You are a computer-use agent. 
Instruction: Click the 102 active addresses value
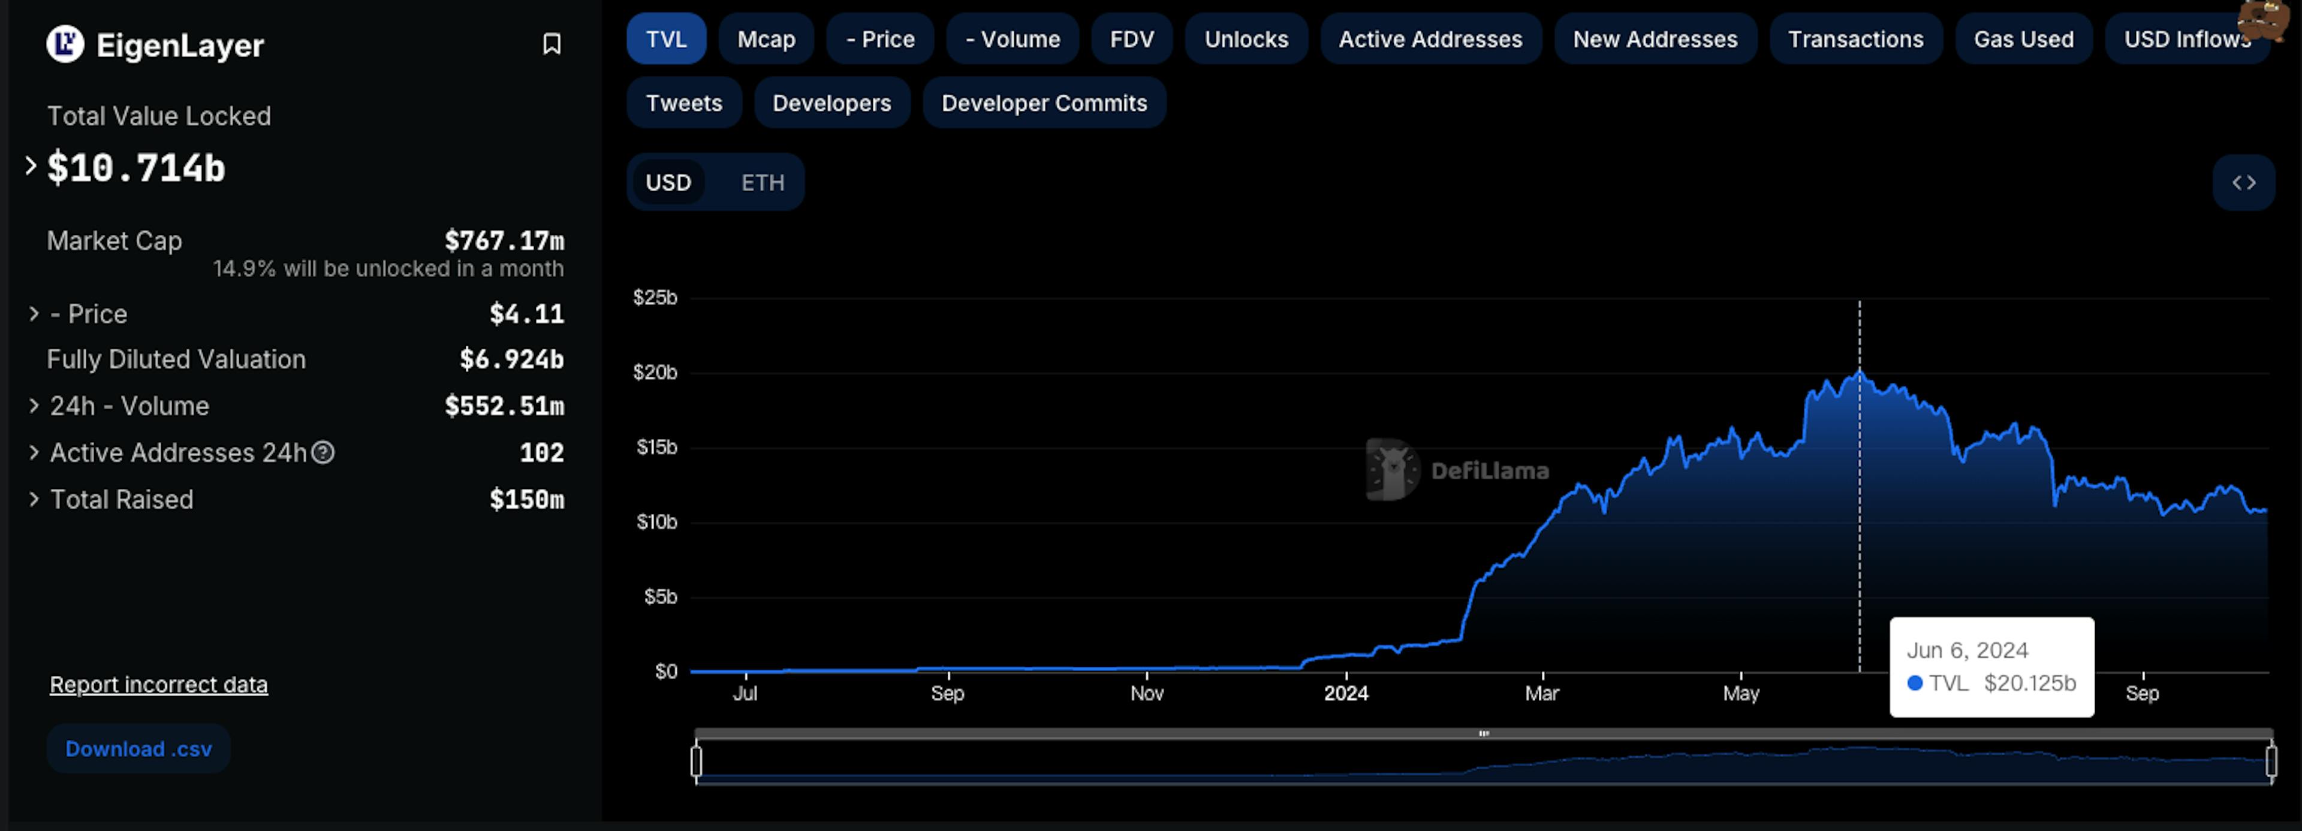[x=541, y=453]
